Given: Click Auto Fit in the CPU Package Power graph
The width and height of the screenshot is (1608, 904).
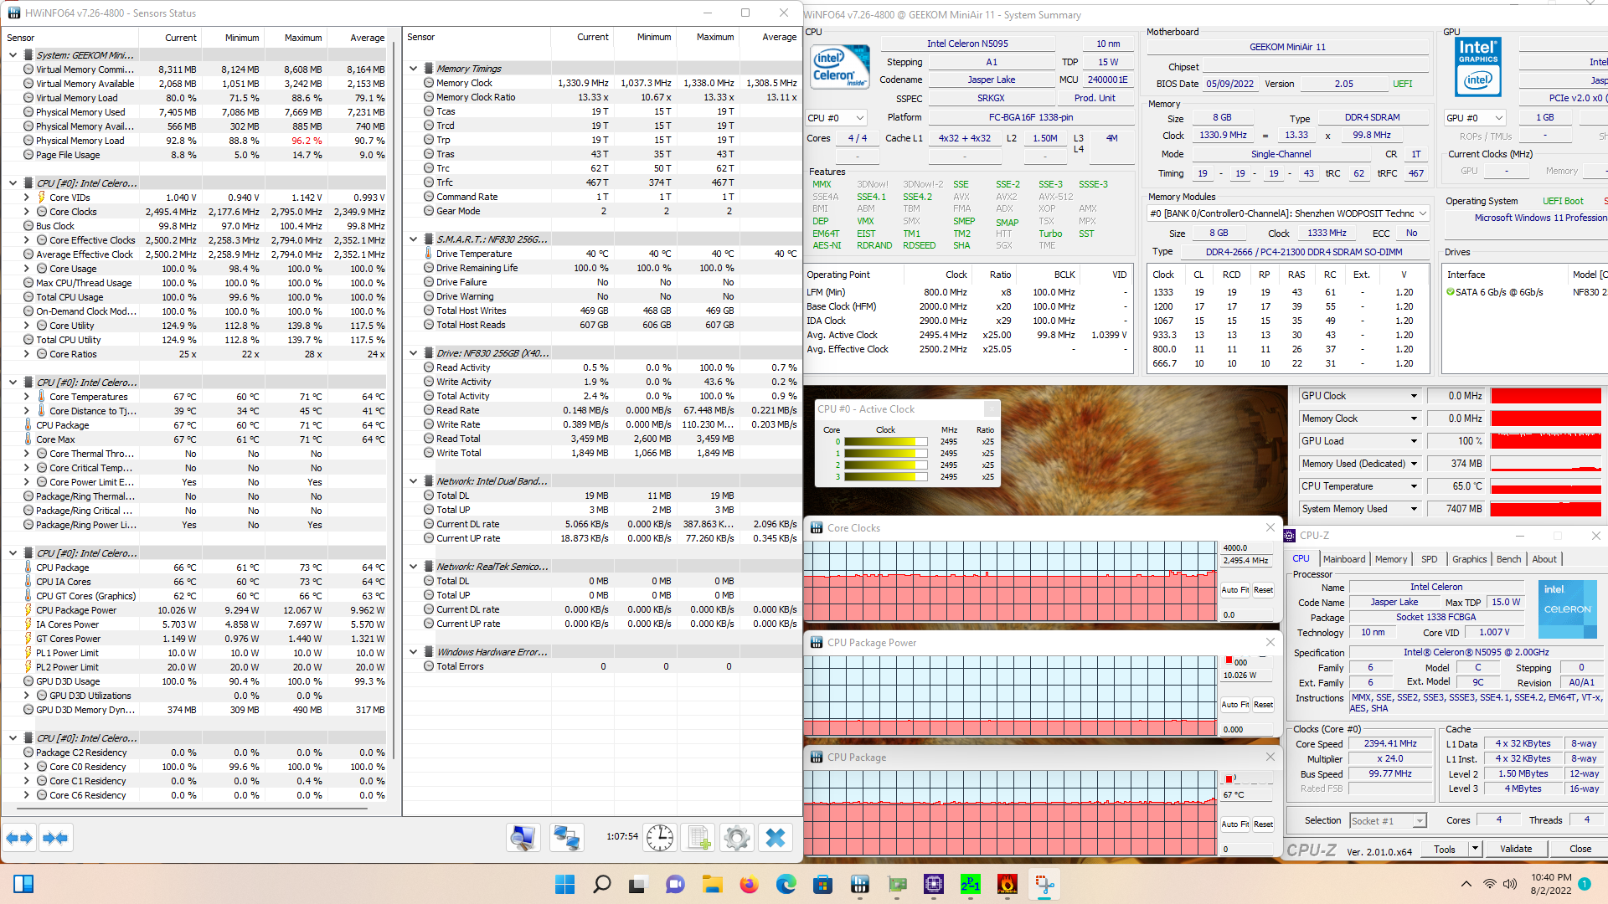Looking at the screenshot, I should pyautogui.click(x=1234, y=705).
